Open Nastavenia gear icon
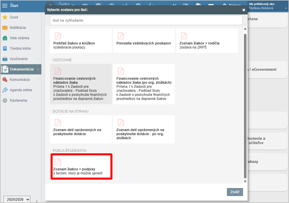 point(5,100)
